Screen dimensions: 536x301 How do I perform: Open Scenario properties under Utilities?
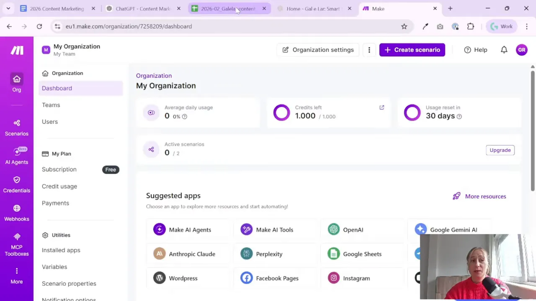coord(69,283)
